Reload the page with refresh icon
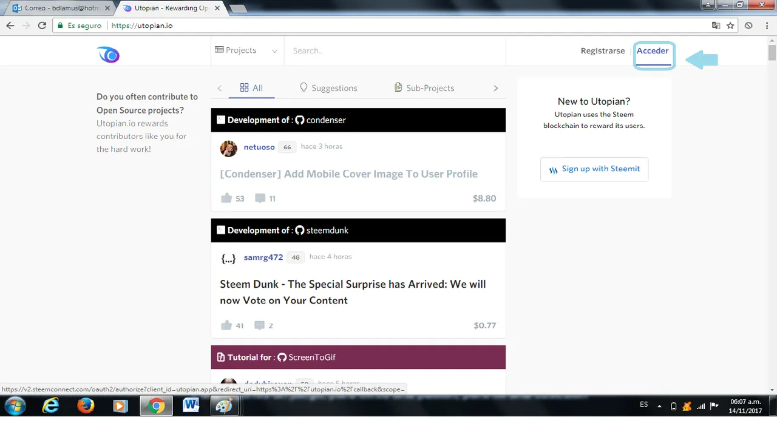The height and width of the screenshot is (437, 777). click(x=42, y=25)
